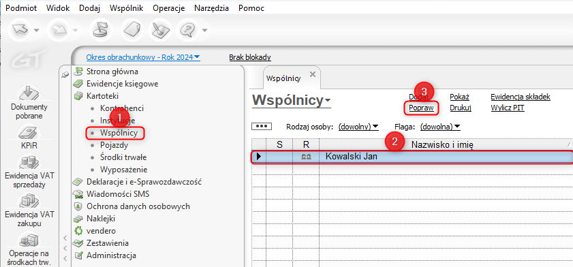This screenshot has height=267, width=573.
Task: Click the Ewidencje księgowe book icon
Action: tap(78, 84)
